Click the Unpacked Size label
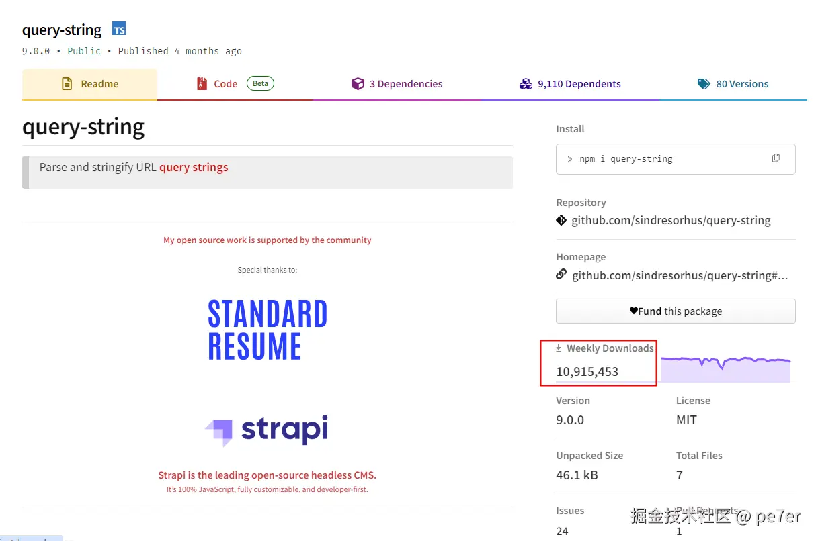Screen dimensions: 816x541 point(589,456)
